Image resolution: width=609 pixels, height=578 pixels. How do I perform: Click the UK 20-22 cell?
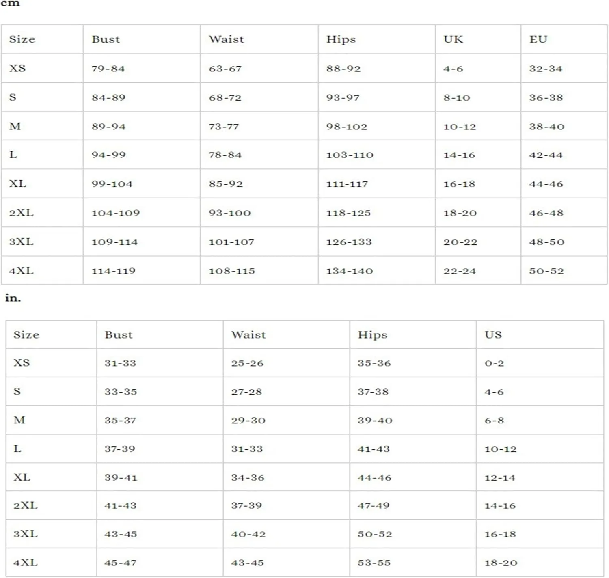pyautogui.click(x=478, y=242)
